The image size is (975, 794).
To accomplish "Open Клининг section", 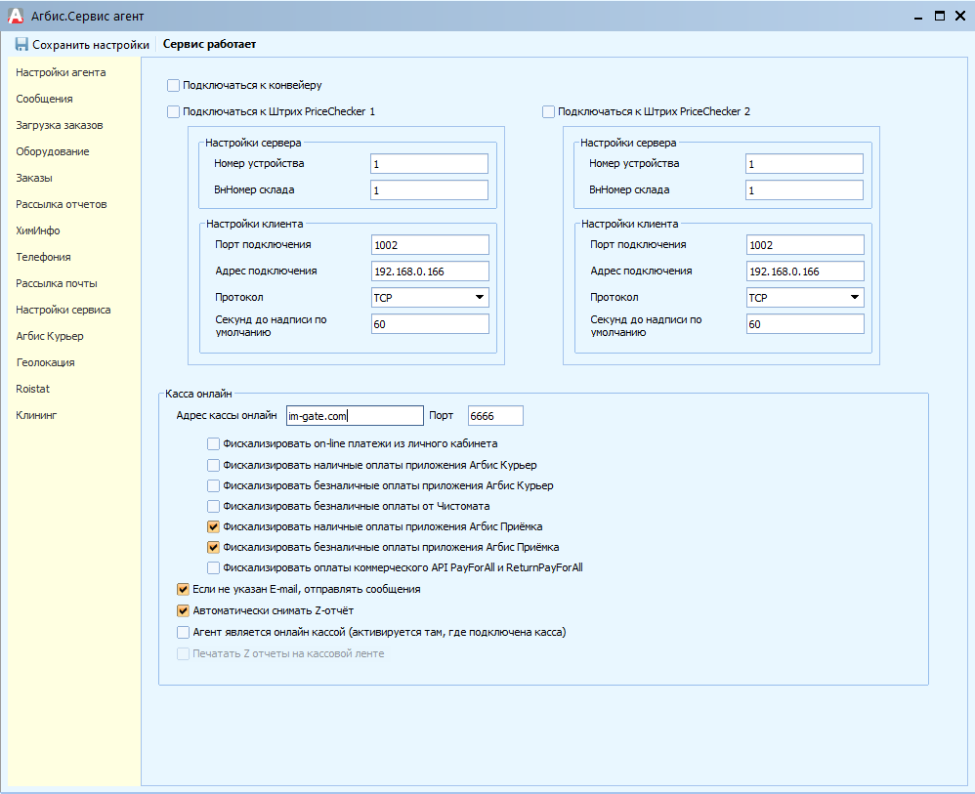I will [x=36, y=415].
